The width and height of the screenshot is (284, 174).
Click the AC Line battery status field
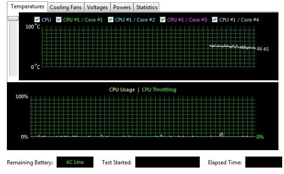click(x=75, y=162)
